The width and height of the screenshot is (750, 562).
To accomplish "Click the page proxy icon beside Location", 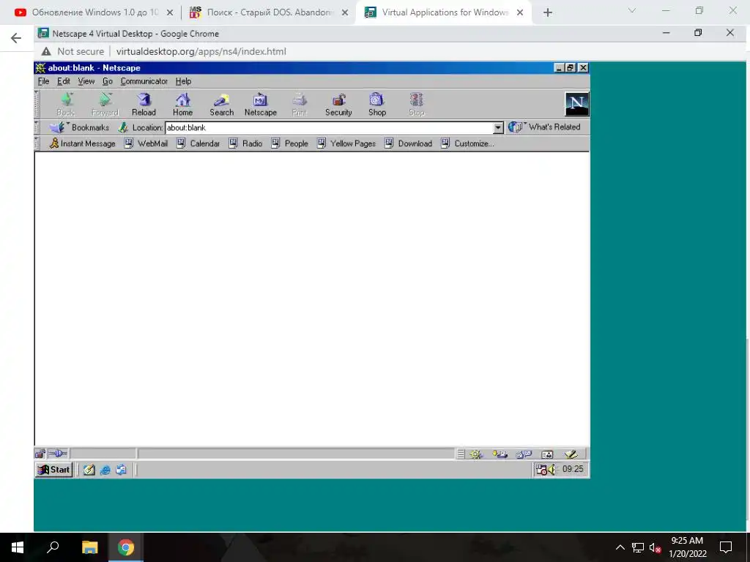I will [x=123, y=127].
